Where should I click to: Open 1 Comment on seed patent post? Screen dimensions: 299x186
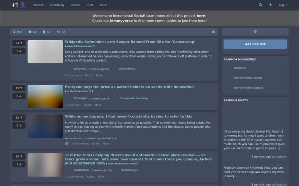click(x=73, y=105)
